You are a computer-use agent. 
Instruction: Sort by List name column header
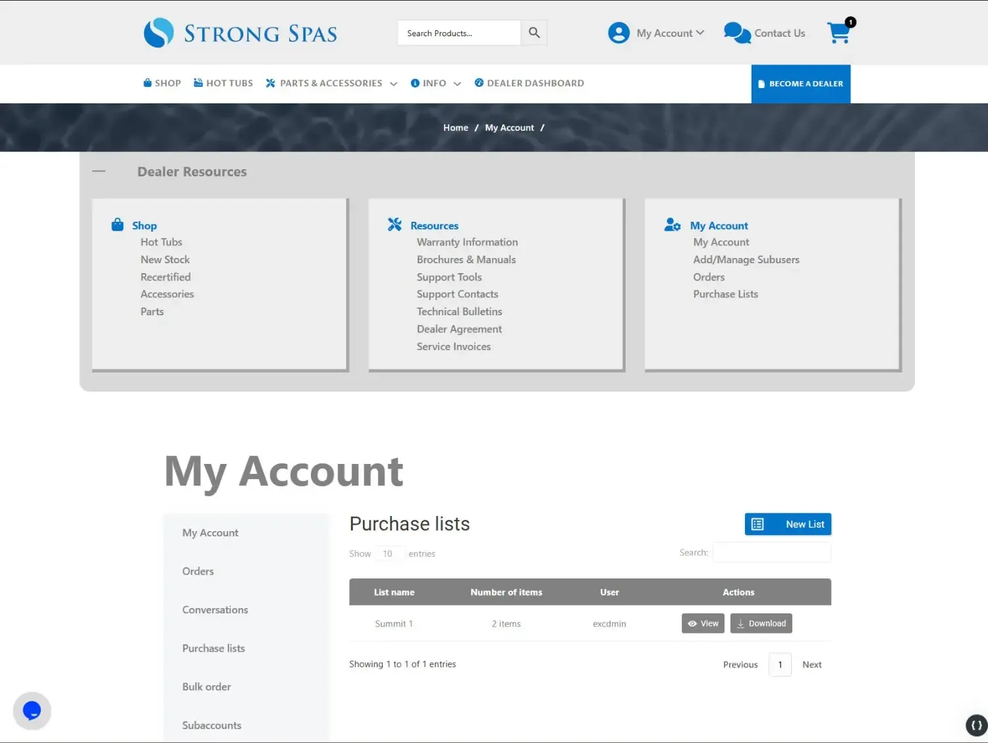pos(394,592)
